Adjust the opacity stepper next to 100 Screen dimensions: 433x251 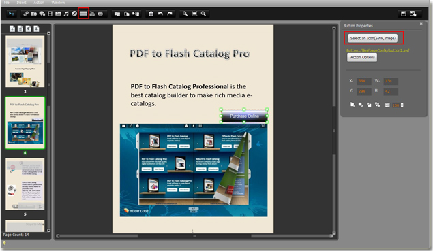coord(402,105)
